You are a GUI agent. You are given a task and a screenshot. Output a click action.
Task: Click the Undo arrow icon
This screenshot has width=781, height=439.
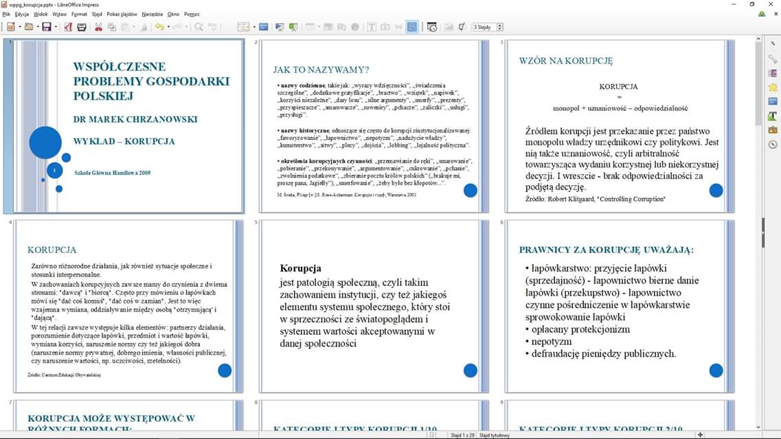click(159, 27)
